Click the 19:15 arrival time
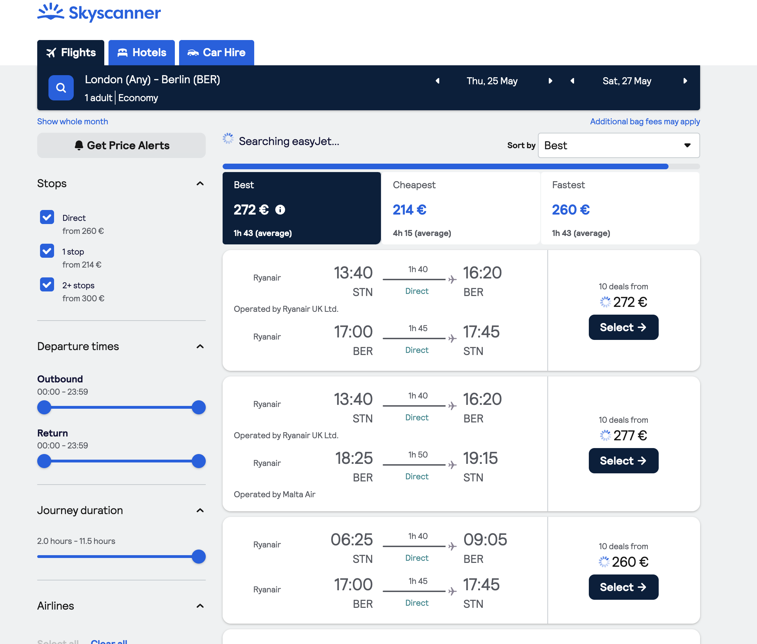This screenshot has height=644, width=757. pyautogui.click(x=480, y=458)
